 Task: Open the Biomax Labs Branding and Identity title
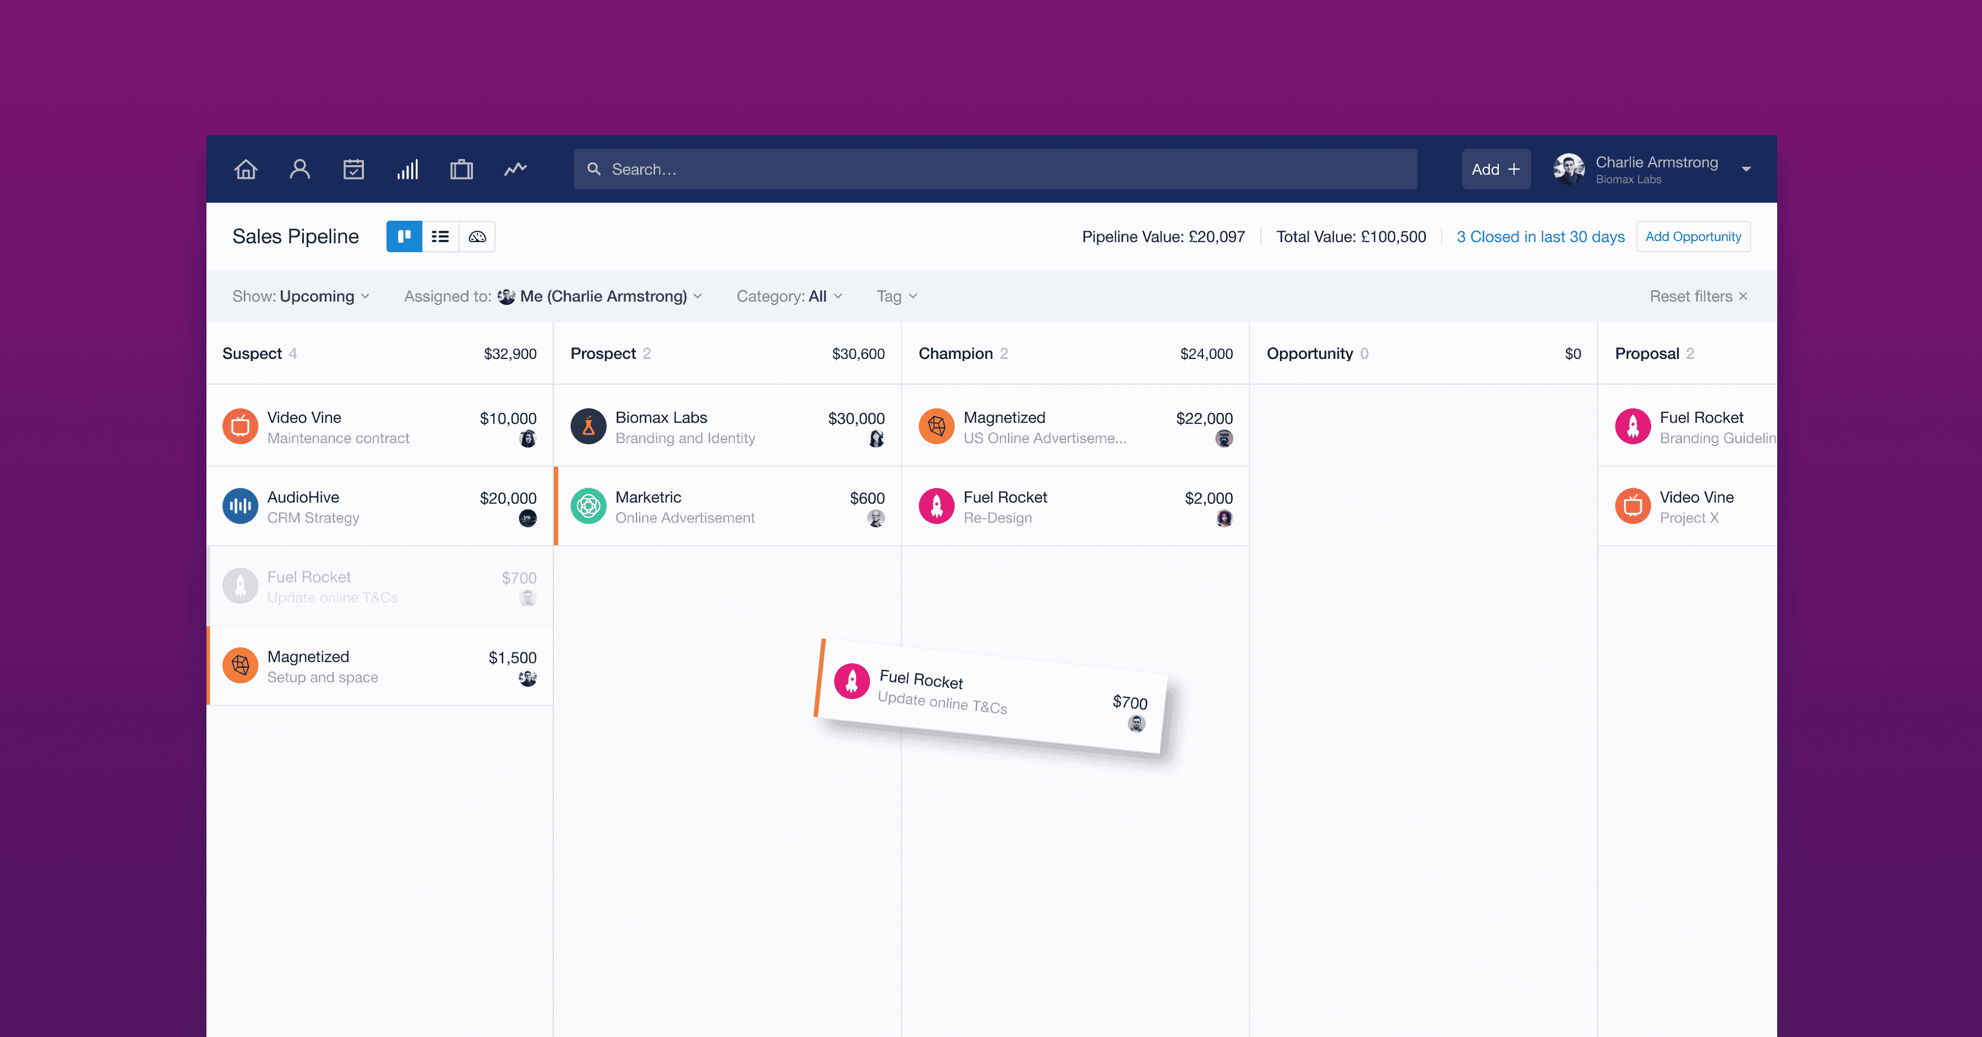(661, 417)
